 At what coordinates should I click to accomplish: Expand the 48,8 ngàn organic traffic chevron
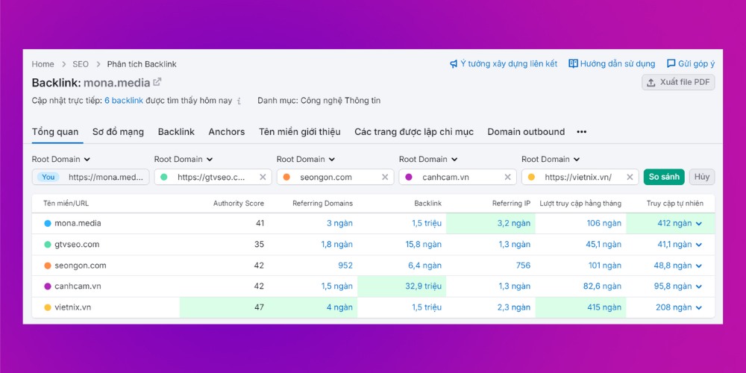699,266
